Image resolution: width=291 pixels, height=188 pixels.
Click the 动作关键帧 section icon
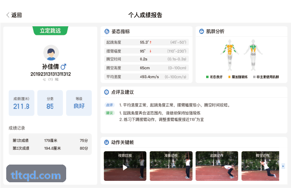[x=106, y=142]
